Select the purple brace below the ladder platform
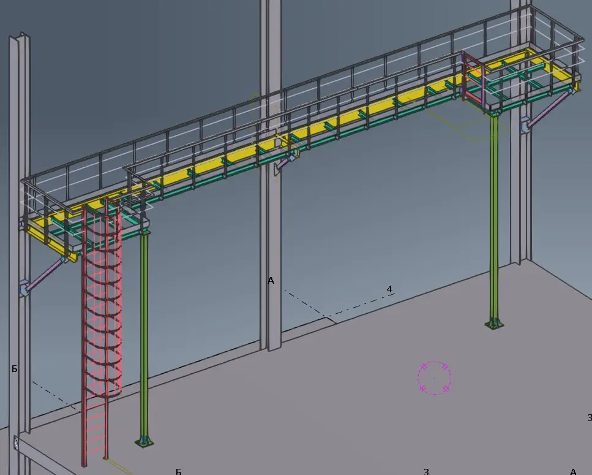The width and height of the screenshot is (592, 475). point(45,275)
